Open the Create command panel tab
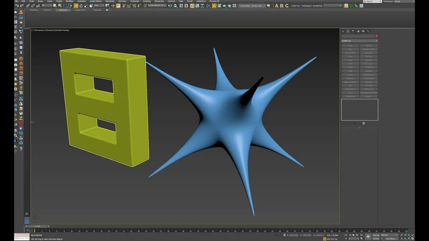Image resolution: width=429 pixels, height=241 pixels. 343,31
